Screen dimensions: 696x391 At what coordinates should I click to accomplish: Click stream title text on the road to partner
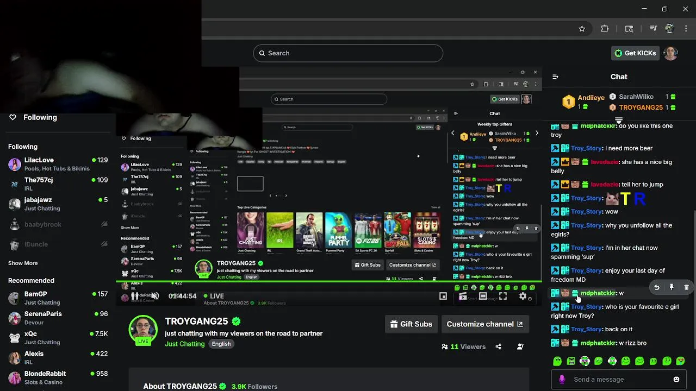click(x=244, y=333)
